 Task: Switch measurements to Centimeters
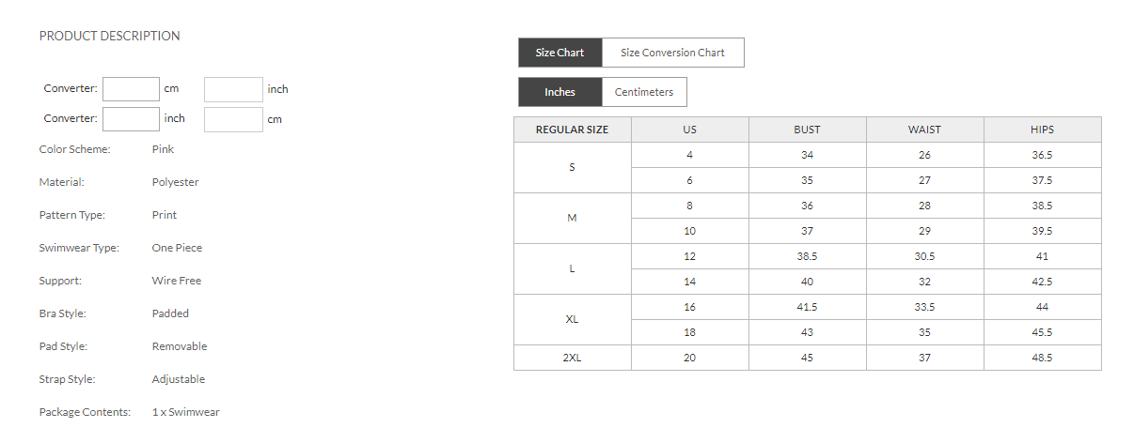(644, 92)
